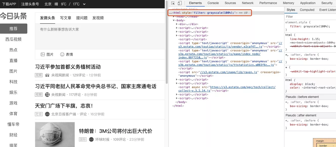Click the 北京日报客户端 source avatar icon

tap(47, 114)
